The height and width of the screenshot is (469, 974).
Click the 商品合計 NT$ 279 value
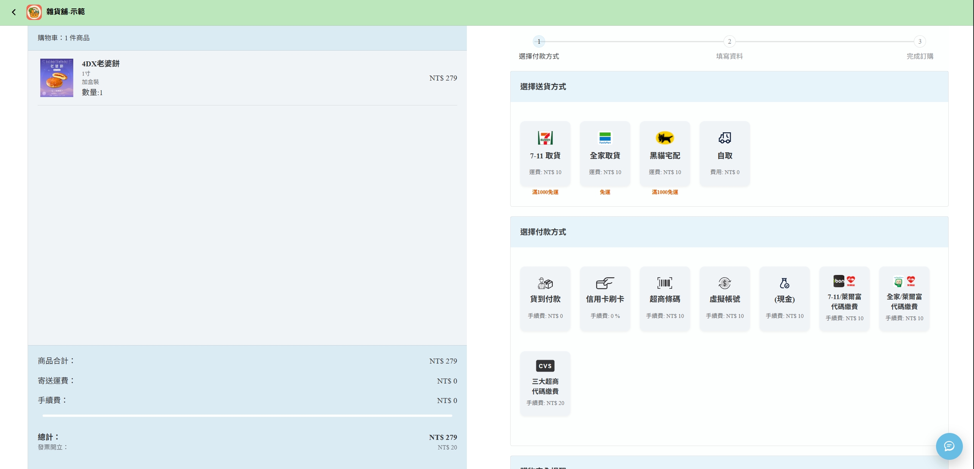tap(443, 361)
